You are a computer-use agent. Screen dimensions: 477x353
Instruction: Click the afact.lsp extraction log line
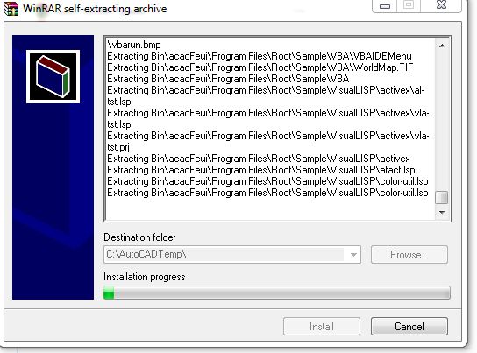(x=261, y=170)
